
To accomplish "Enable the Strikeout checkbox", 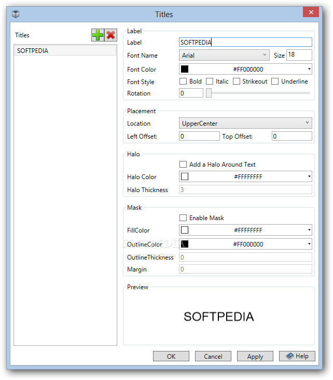I will pos(237,81).
